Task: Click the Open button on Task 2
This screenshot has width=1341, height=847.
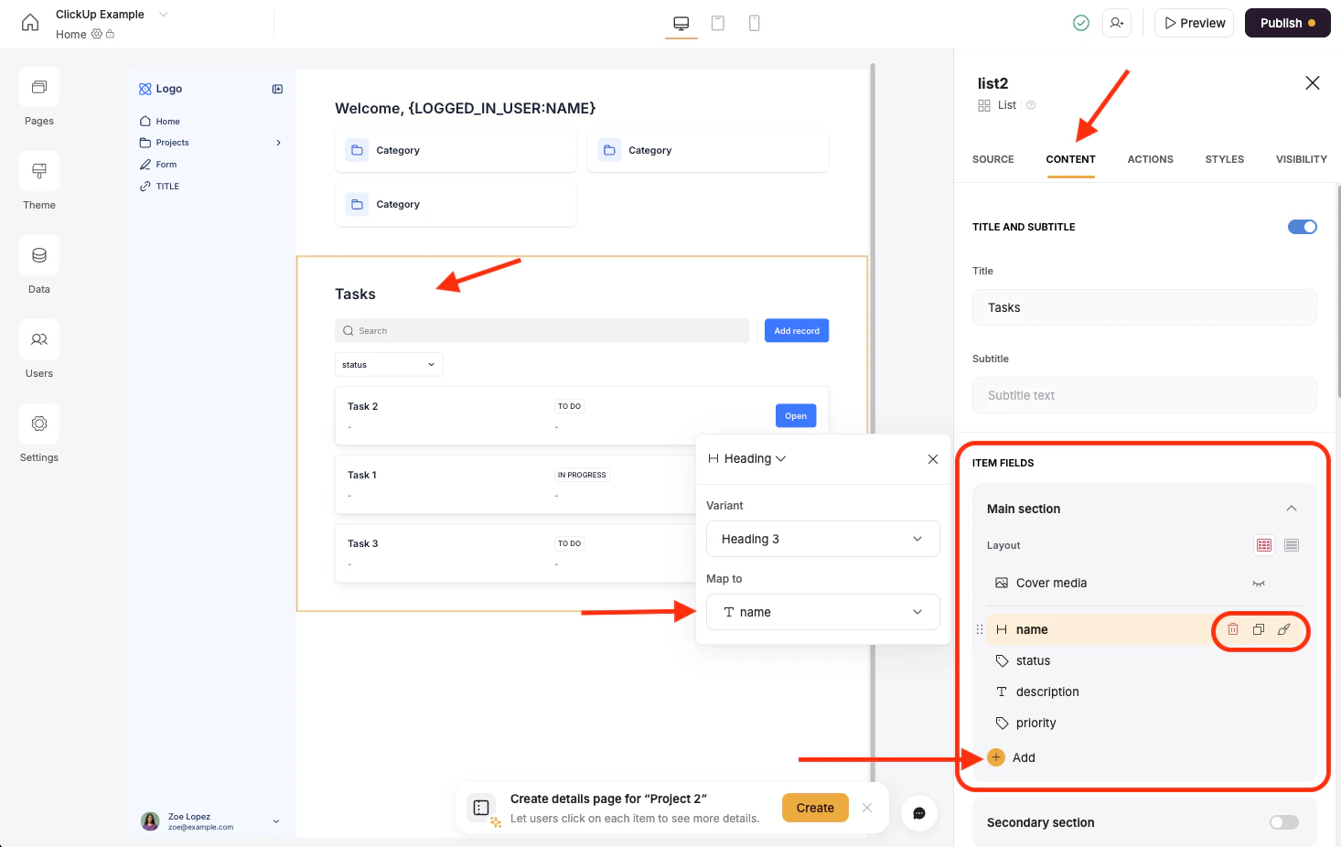Action: (796, 415)
